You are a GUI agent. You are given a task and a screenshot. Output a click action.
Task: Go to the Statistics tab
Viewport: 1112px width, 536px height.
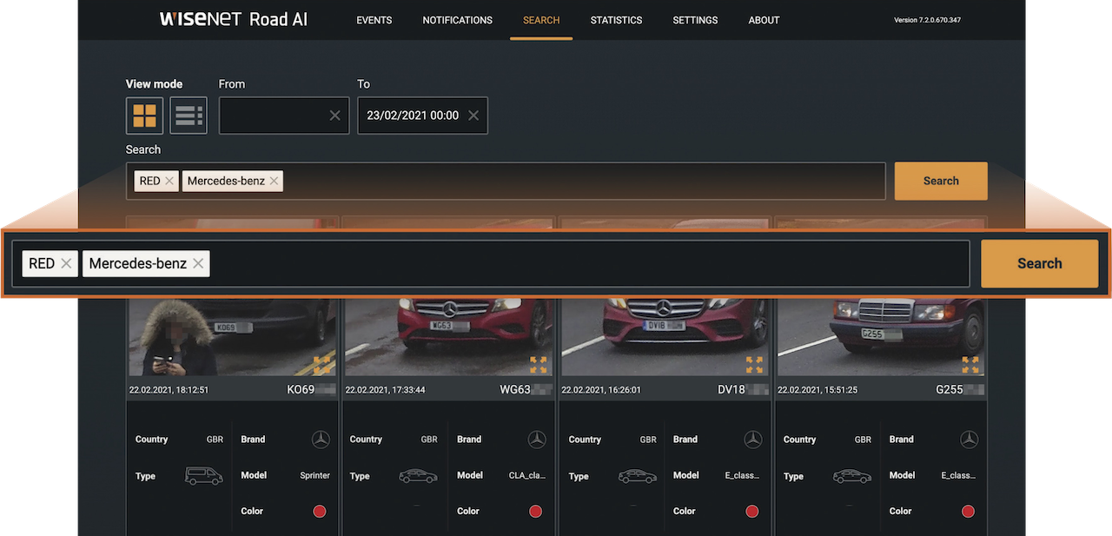pyautogui.click(x=616, y=20)
